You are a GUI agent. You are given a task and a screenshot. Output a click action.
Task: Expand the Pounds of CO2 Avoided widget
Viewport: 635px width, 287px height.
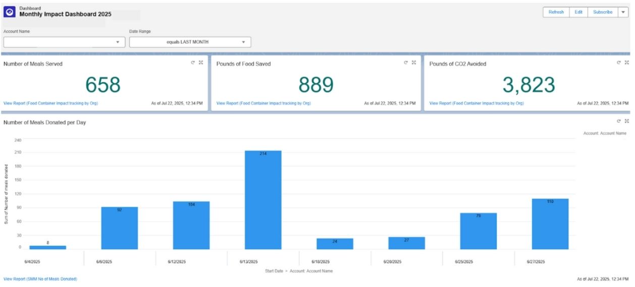pos(627,63)
